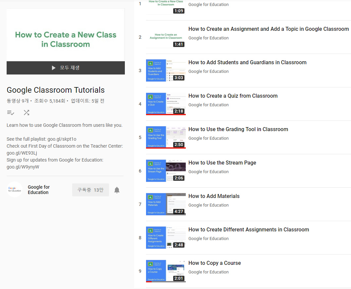Image resolution: width=351 pixels, height=289 pixels.
Task: Click the large How to Create a New Class thumbnail
Action: [66, 35]
